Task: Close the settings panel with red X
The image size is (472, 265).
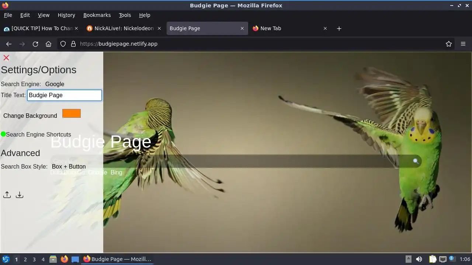Action: (6, 58)
